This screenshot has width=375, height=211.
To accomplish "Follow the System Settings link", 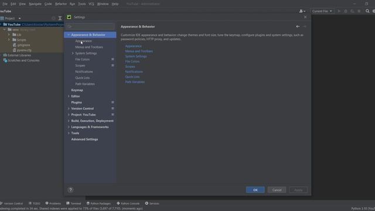I will pos(136,56).
